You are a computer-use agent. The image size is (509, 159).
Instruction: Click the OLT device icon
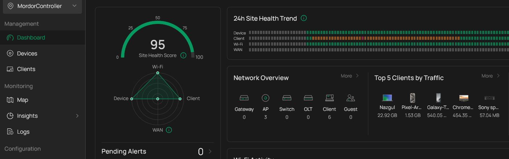coord(308,98)
